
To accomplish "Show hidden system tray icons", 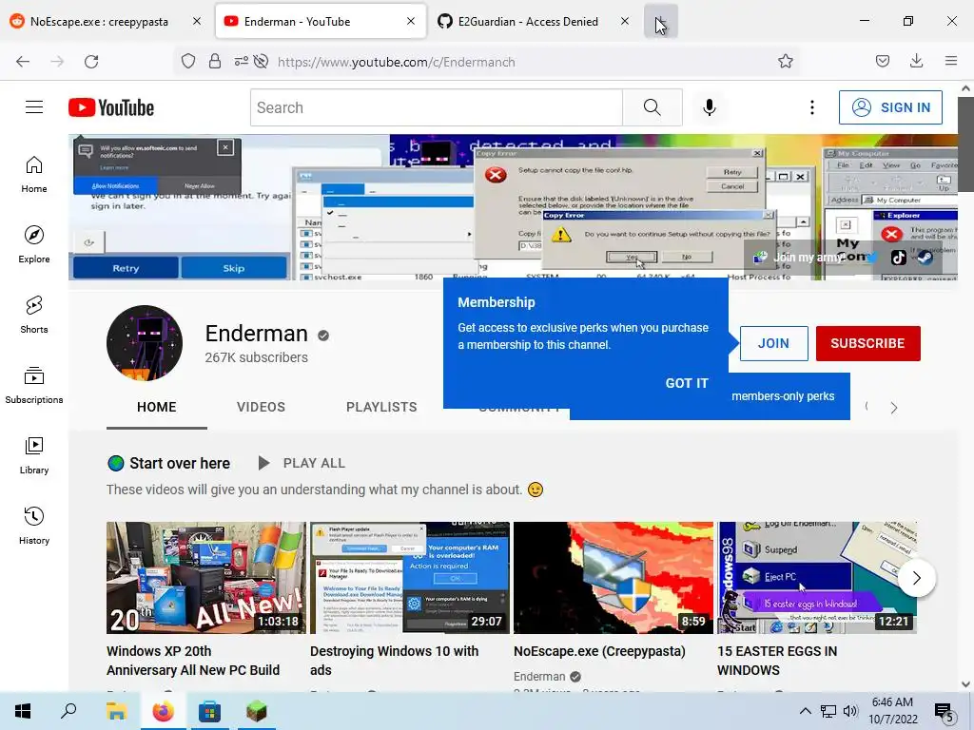I will (805, 711).
